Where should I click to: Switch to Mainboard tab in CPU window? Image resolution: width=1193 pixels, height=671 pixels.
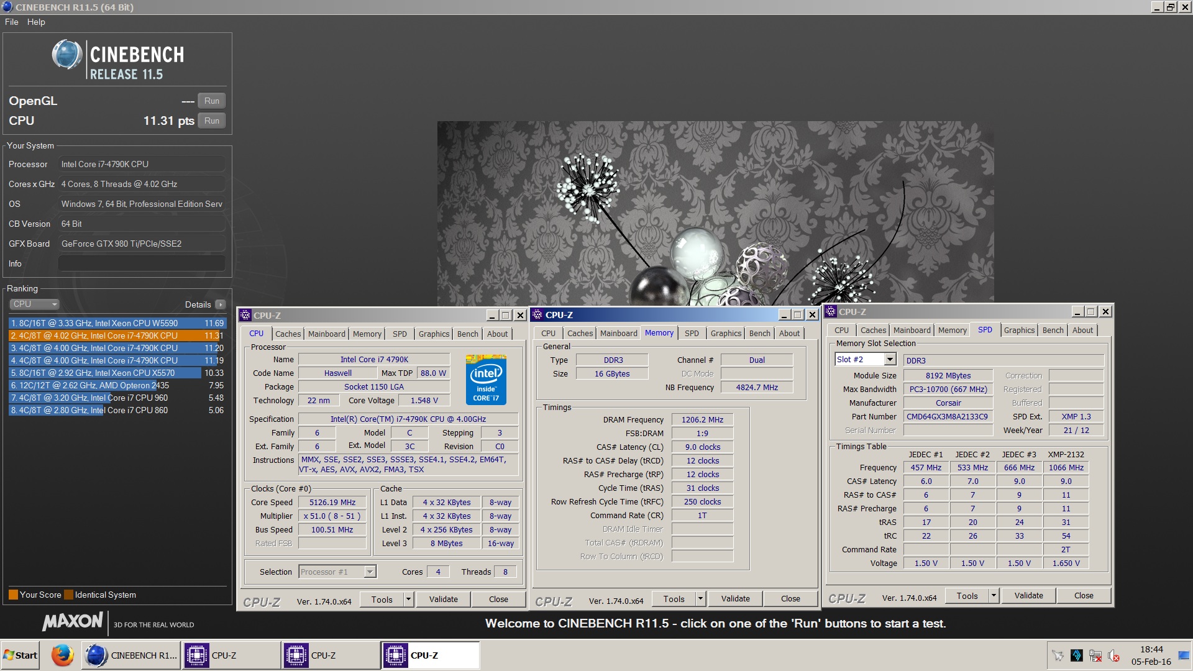(327, 334)
